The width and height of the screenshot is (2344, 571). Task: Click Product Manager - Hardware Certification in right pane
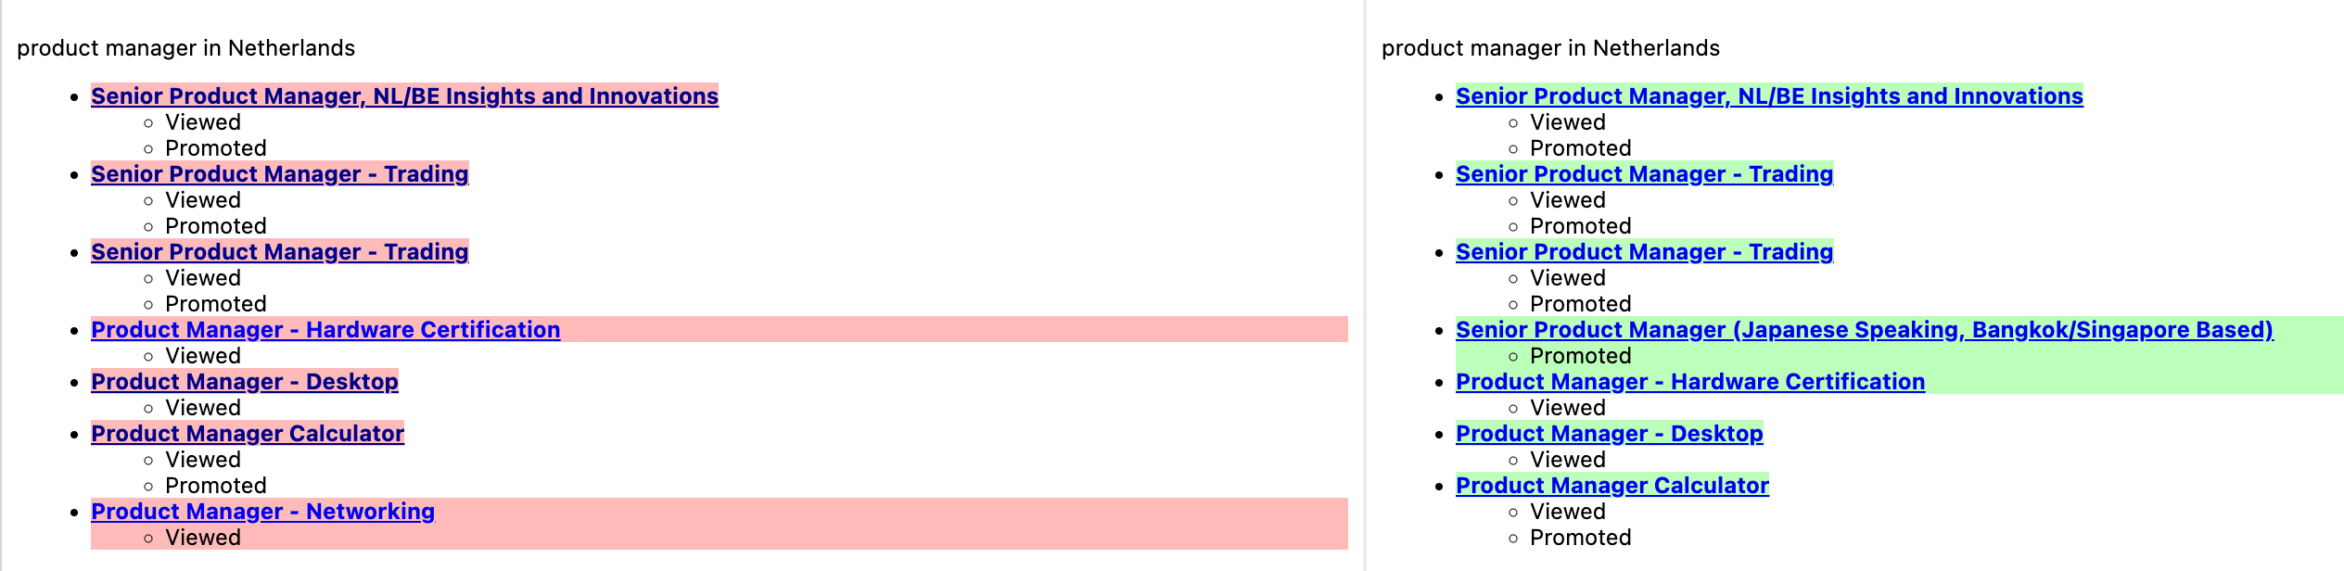[x=1690, y=382]
